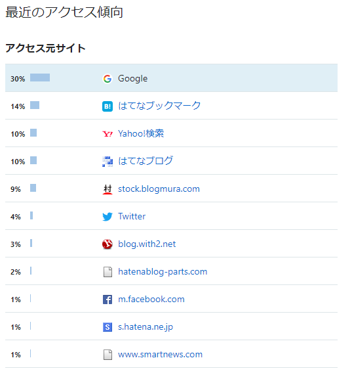Image resolution: width=352 pixels, height=379 pixels.
Task: Click the Yahoo! red Y icon
Action: [x=108, y=133]
